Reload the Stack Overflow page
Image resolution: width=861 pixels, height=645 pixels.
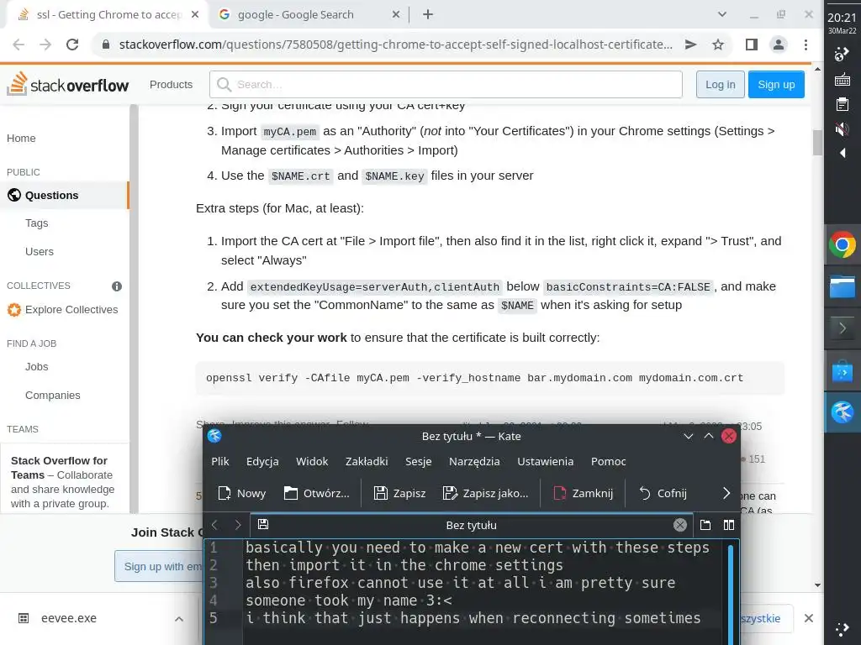tap(72, 45)
